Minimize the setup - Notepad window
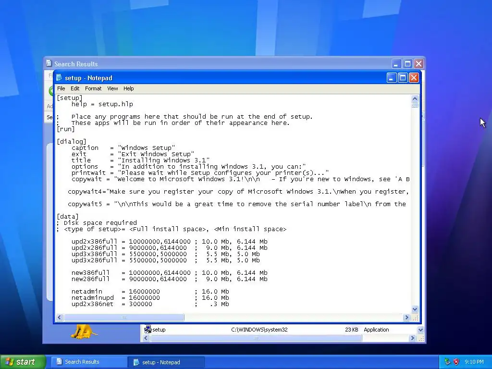492x369 pixels. [391, 77]
